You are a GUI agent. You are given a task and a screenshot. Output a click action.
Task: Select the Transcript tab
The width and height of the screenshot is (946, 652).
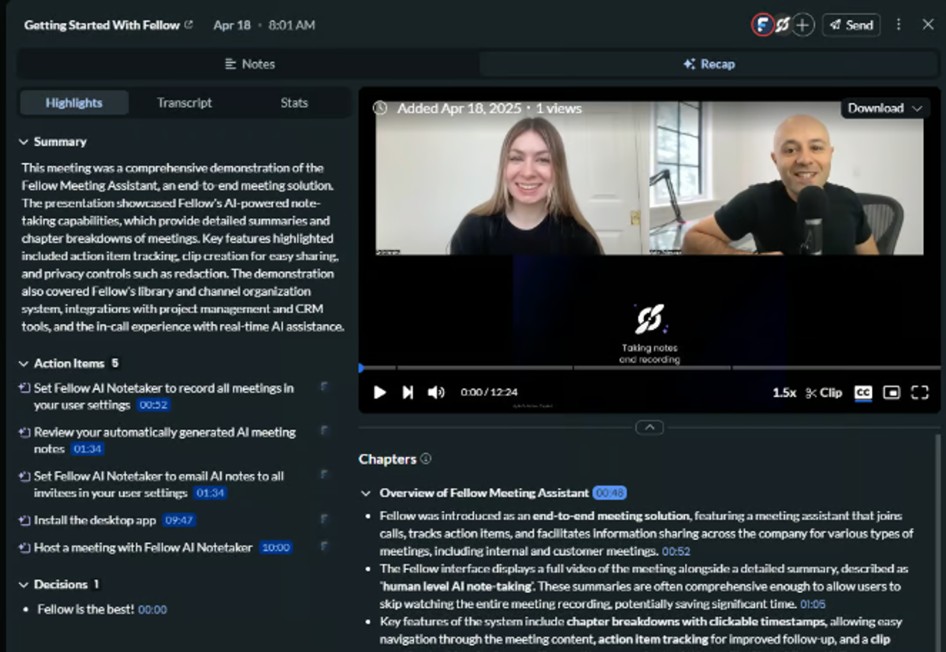(x=184, y=102)
